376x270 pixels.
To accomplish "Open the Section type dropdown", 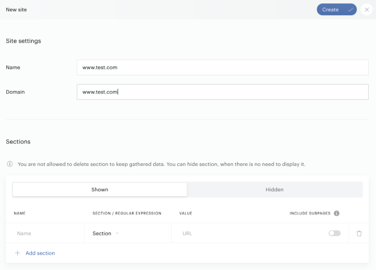I will pos(106,233).
